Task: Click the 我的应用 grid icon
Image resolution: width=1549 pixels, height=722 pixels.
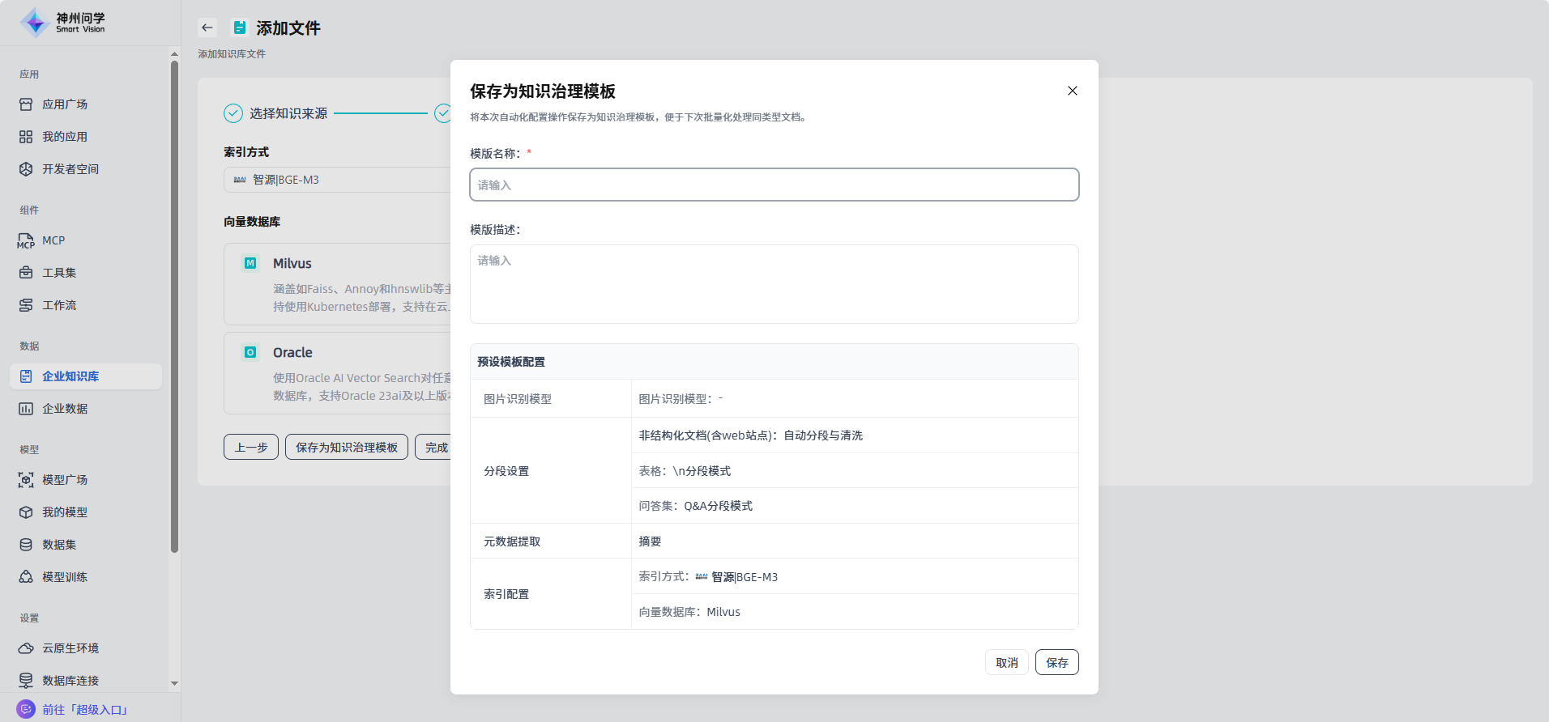Action: [26, 137]
